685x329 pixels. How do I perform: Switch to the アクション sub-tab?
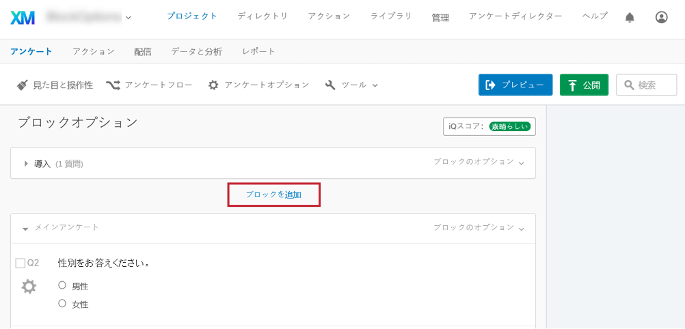(x=94, y=51)
